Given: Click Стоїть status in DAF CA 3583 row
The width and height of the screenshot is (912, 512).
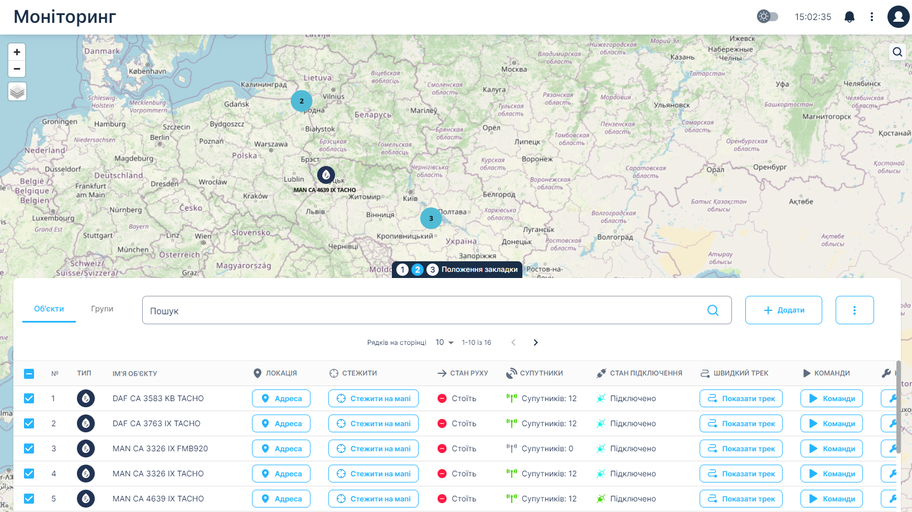Looking at the screenshot, I should click(x=464, y=398).
